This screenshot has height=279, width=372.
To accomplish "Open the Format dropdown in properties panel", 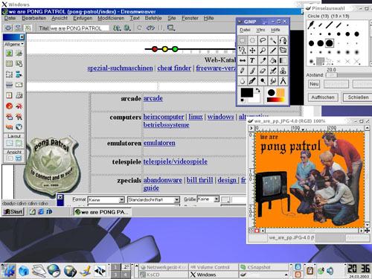I will [x=106, y=199].
